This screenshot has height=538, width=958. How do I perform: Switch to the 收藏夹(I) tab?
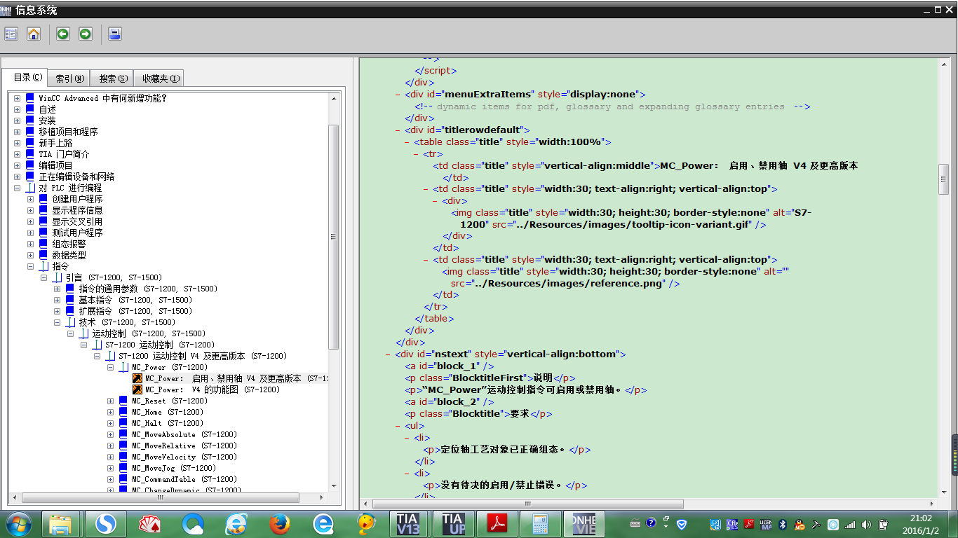(161, 78)
